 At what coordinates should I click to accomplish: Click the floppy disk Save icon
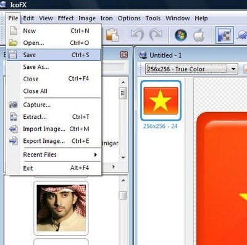[x=13, y=55]
